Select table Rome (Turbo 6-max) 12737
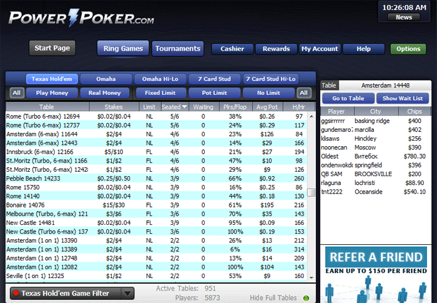The height and width of the screenshot is (303, 437). (156, 126)
